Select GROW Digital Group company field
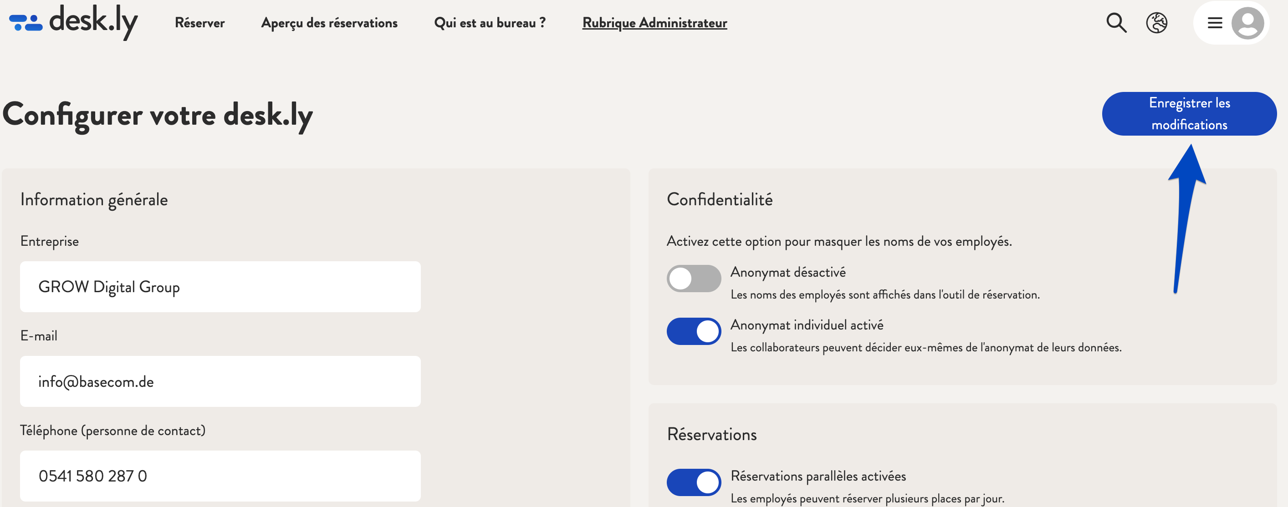1288x507 pixels. click(220, 286)
